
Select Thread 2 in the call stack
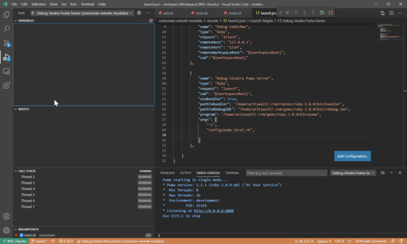[x=84, y=177]
